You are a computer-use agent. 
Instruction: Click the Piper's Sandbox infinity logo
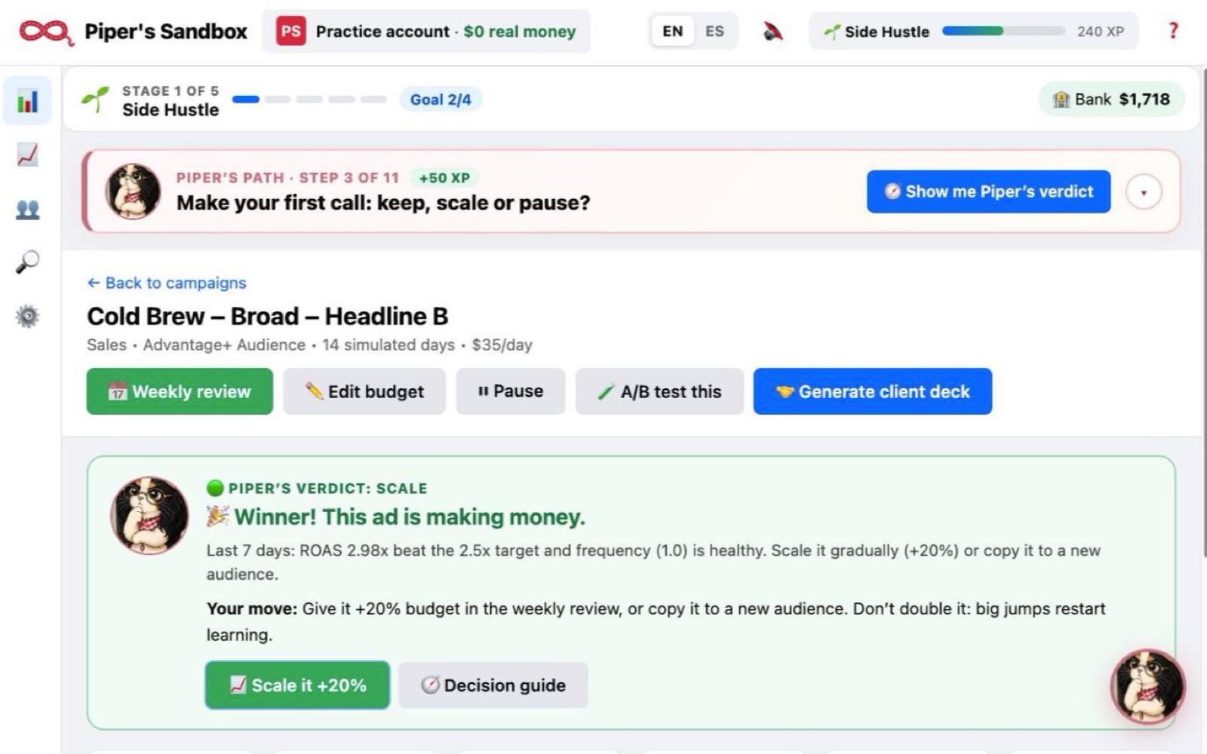(46, 32)
